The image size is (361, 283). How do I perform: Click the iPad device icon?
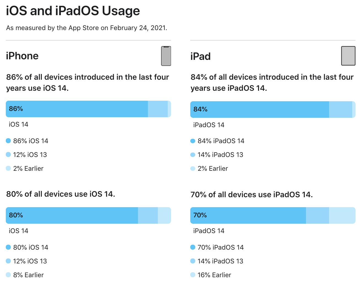(x=348, y=56)
